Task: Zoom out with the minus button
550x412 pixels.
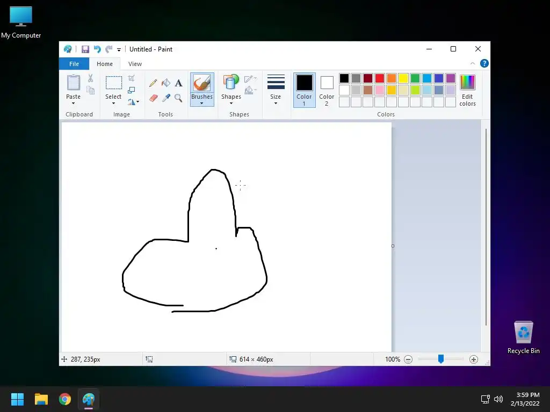Action: pyautogui.click(x=408, y=359)
